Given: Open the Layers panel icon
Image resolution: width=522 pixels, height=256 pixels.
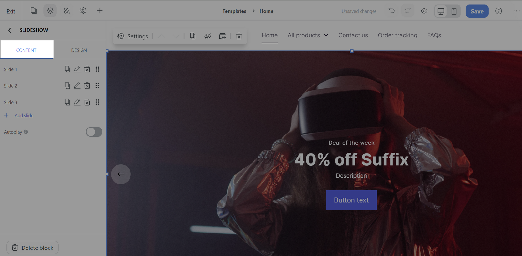Looking at the screenshot, I should (x=50, y=11).
